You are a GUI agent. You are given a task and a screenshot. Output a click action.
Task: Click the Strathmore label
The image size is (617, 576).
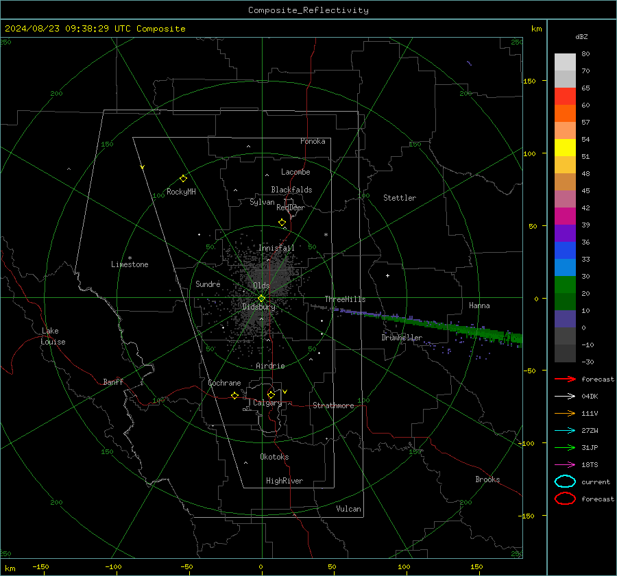333,405
